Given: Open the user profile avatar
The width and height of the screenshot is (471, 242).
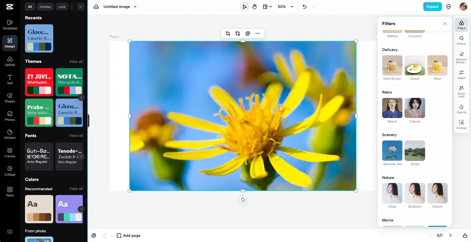Looking at the screenshot, I should [x=463, y=7].
